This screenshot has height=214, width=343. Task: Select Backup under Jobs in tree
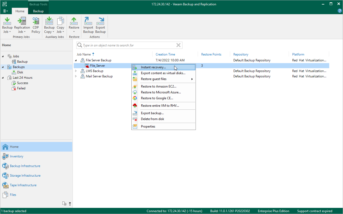[x=22, y=62]
